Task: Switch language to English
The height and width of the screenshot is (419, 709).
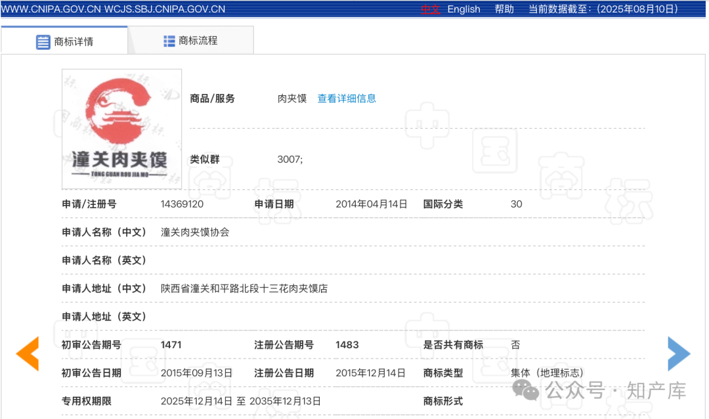Action: [x=463, y=9]
